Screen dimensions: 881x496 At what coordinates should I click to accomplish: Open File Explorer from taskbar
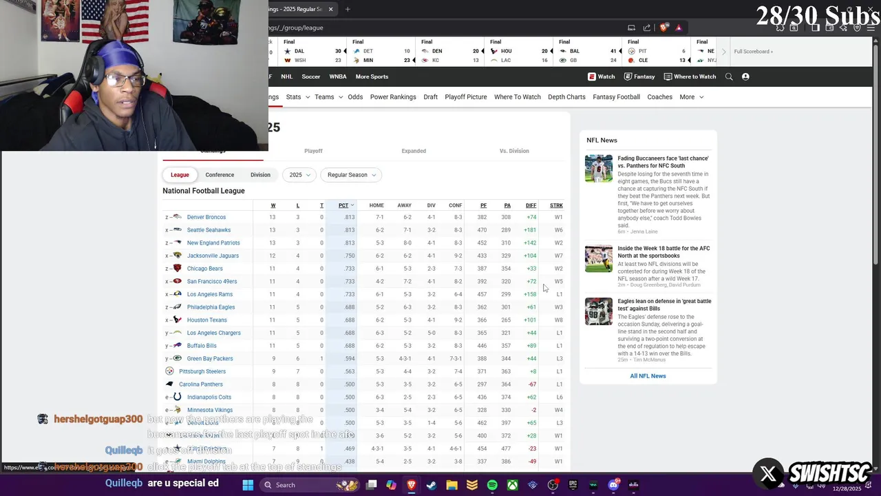(x=452, y=485)
